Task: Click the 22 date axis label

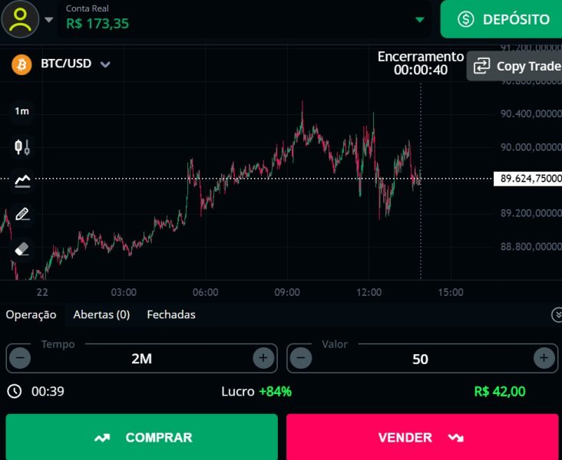Action: coord(42,292)
